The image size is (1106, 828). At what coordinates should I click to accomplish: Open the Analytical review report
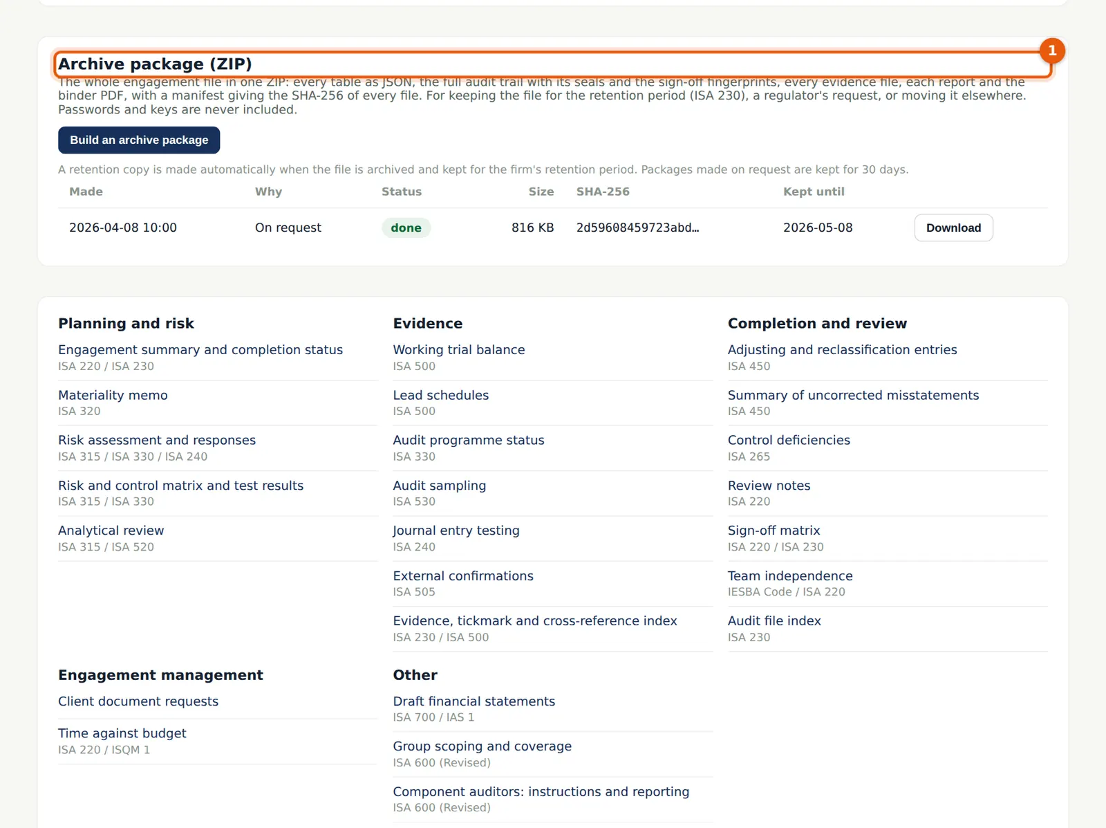click(x=111, y=531)
